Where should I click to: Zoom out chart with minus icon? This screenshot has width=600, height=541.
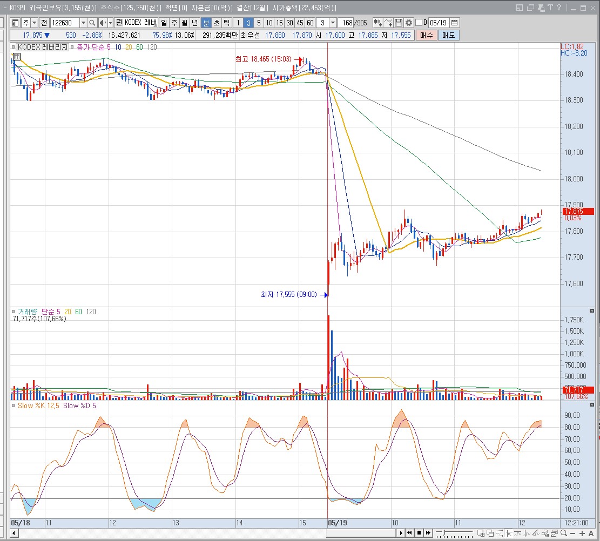tap(572, 533)
